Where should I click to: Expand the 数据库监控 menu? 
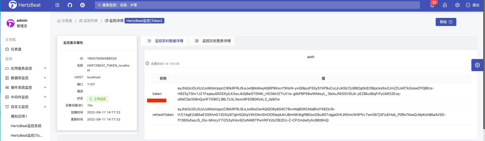coord(25,78)
